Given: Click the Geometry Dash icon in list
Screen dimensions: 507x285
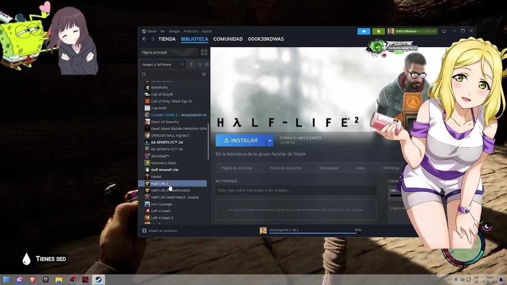Looking at the screenshot, I should point(147,163).
